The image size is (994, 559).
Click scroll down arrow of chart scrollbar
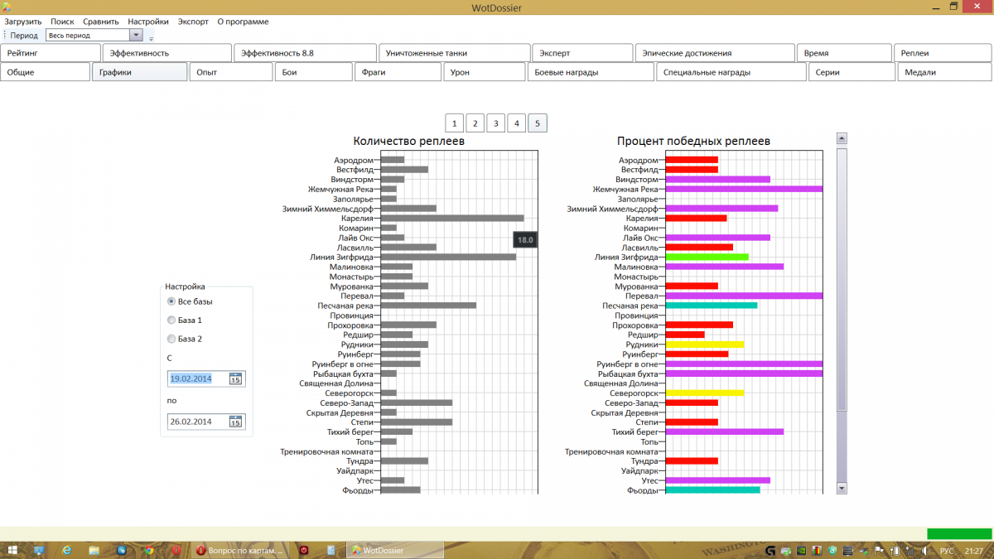click(842, 489)
